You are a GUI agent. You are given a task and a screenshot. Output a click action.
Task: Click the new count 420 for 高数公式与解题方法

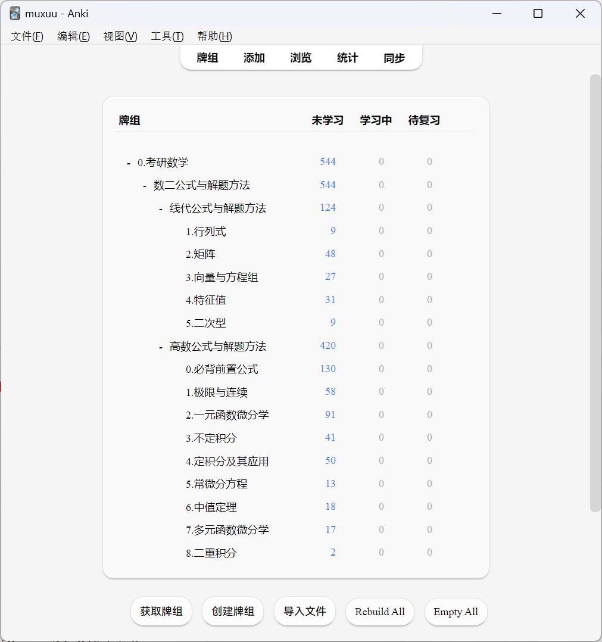click(328, 345)
